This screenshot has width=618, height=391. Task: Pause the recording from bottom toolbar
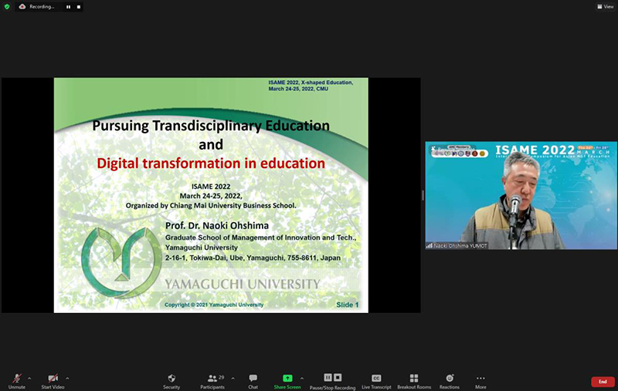(328, 378)
